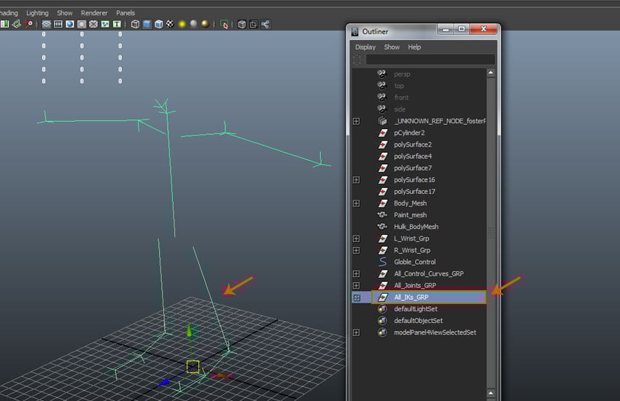The width and height of the screenshot is (620, 401).
Task: Select Hulk_BodyMesh in the Outliner
Action: [x=416, y=227]
